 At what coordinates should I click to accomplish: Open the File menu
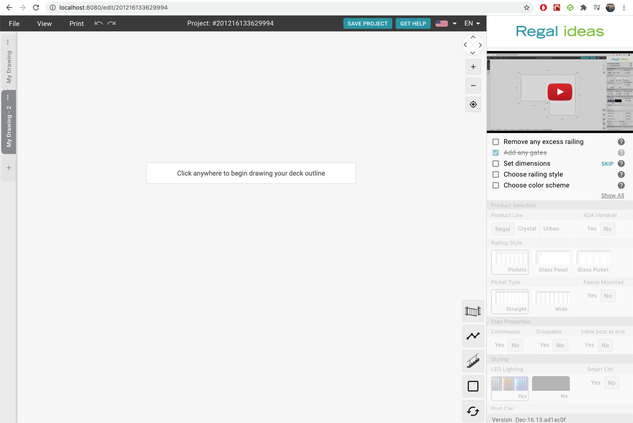click(14, 23)
